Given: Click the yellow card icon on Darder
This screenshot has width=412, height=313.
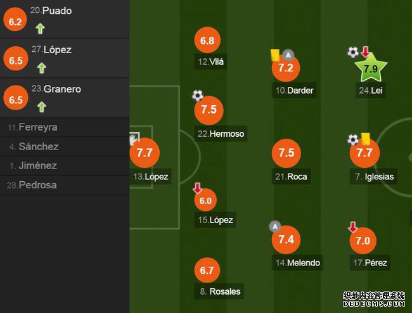Looking at the screenshot, I should tap(275, 55).
